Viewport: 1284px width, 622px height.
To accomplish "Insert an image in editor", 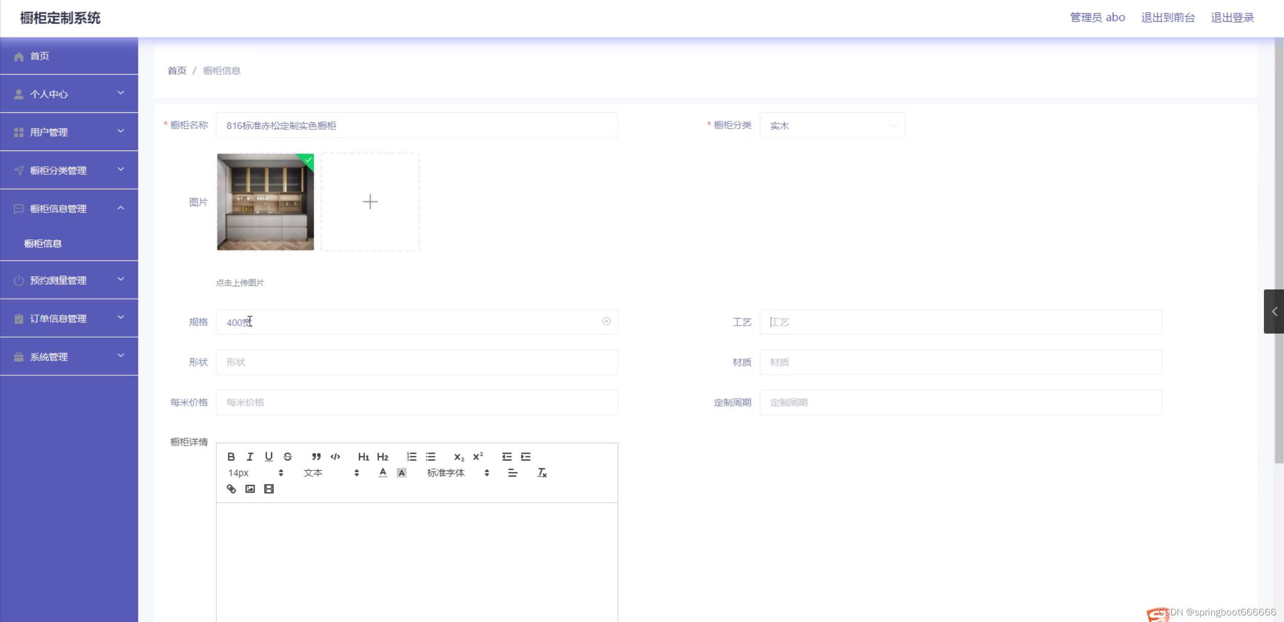I will pos(250,489).
